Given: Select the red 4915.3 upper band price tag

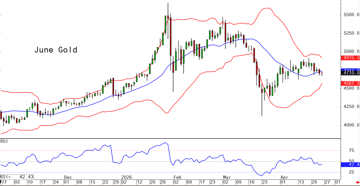Looking at the screenshot, I should point(350,58).
